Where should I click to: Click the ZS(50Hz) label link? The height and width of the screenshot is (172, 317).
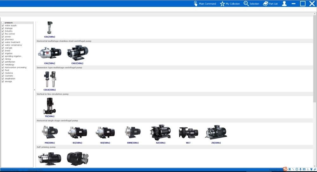[216, 143]
